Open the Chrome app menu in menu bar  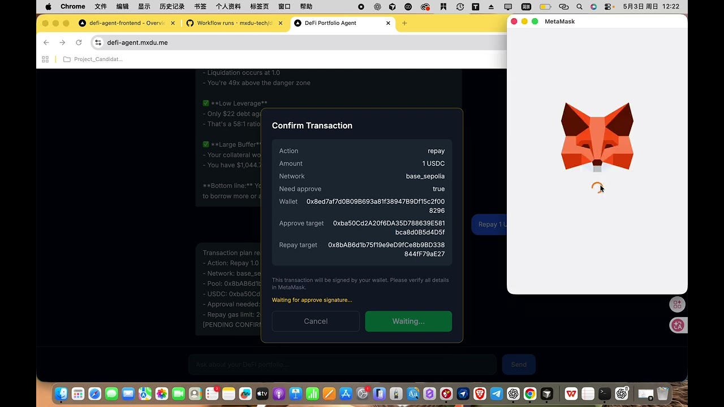[x=73, y=7]
